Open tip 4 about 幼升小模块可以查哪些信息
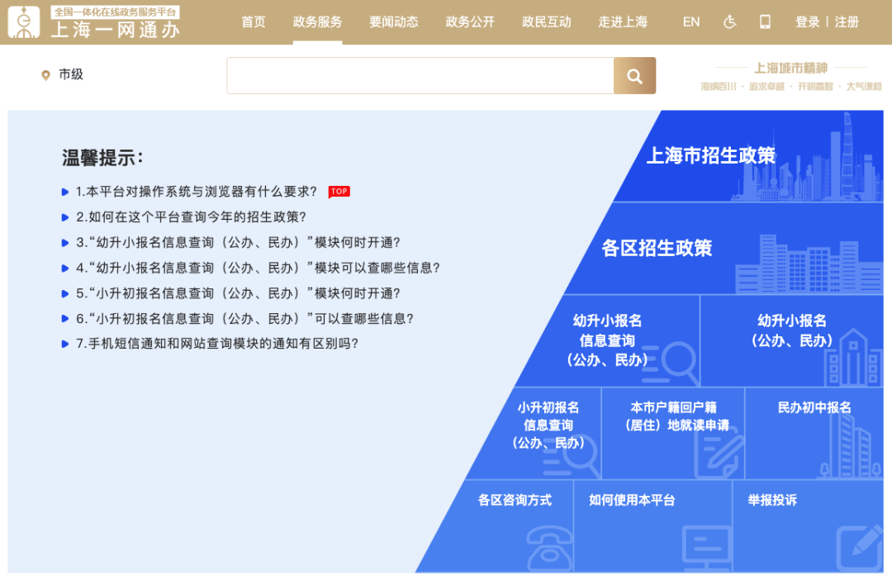Image resolution: width=892 pixels, height=580 pixels. [259, 268]
